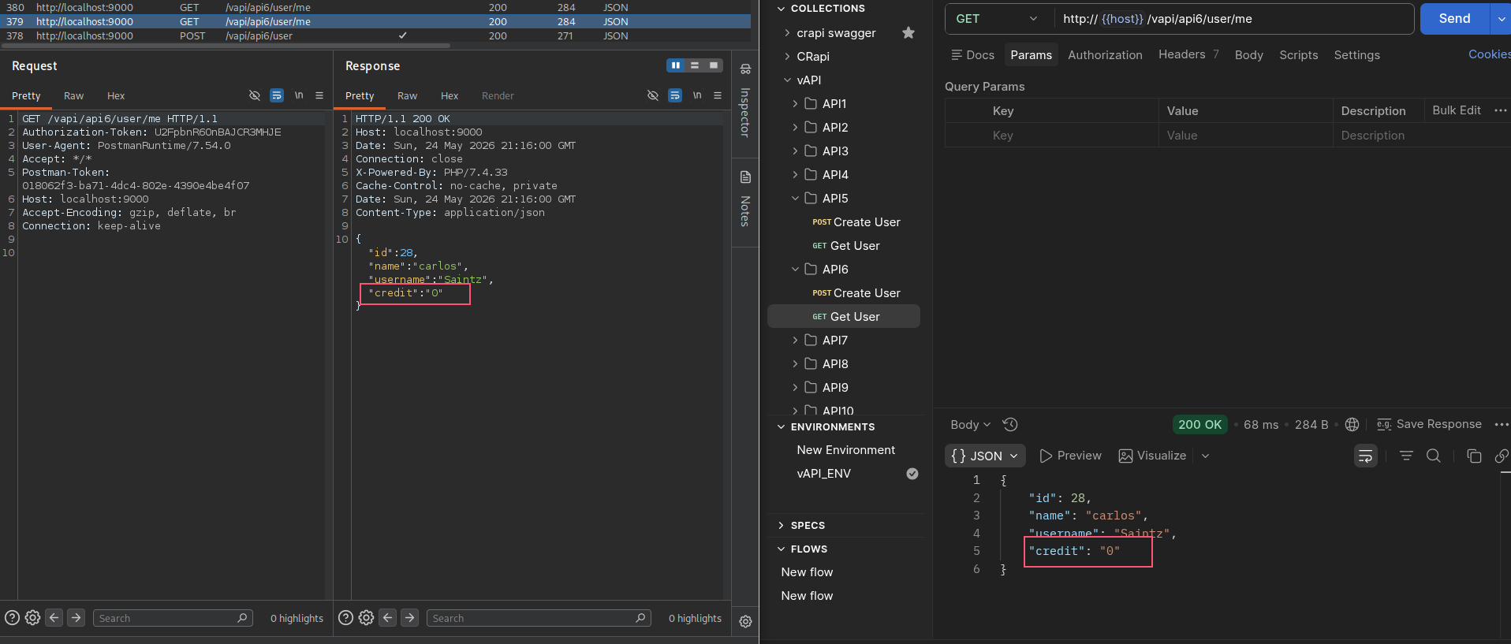Click the response pane hamburger menu icon
The width and height of the screenshot is (1511, 644).
[x=718, y=95]
